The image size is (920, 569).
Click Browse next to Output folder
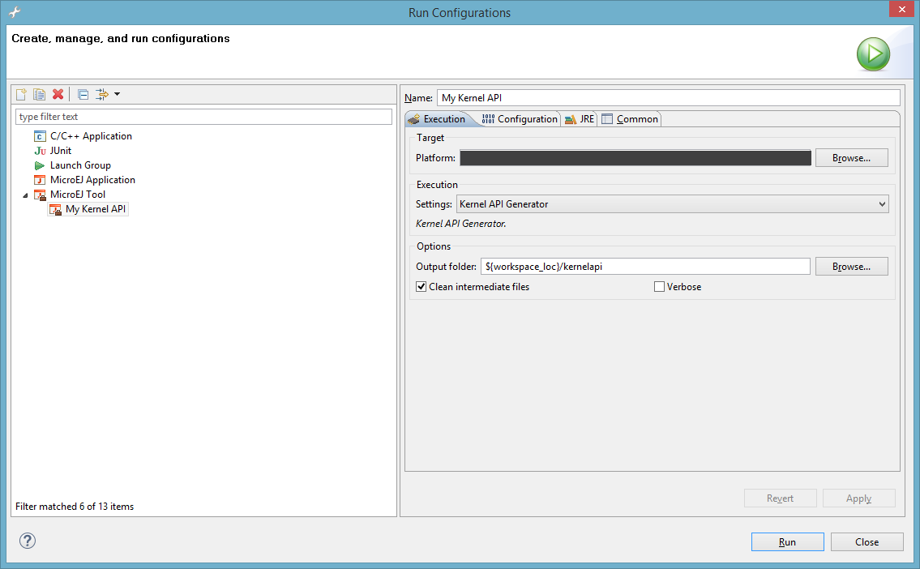point(851,267)
